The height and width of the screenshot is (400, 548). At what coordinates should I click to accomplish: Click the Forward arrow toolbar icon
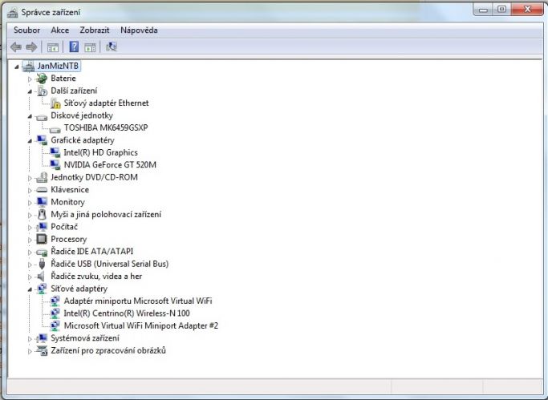[32, 46]
